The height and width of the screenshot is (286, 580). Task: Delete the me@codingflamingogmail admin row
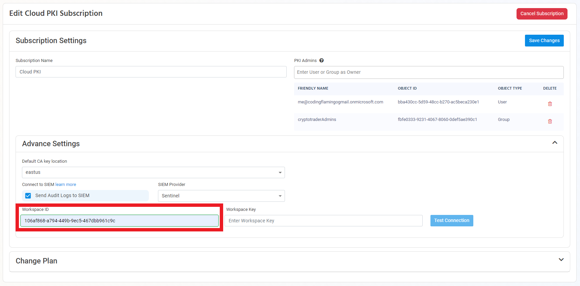click(550, 104)
